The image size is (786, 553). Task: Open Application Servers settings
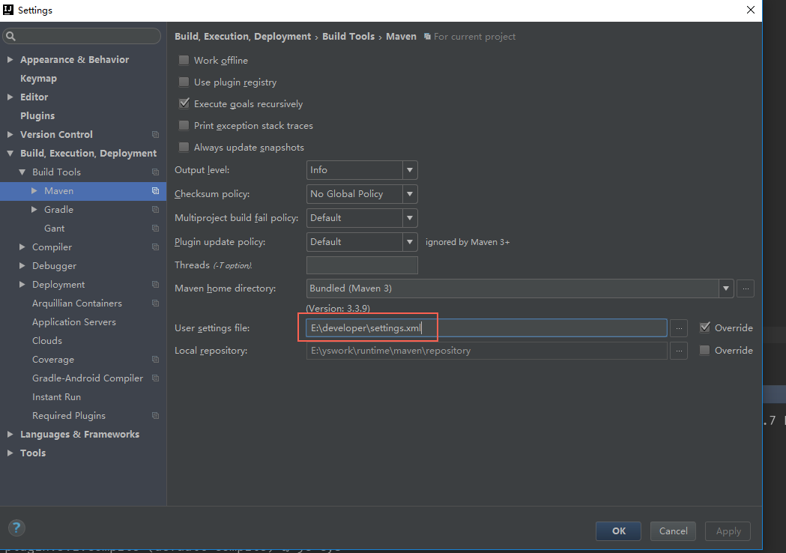point(74,322)
